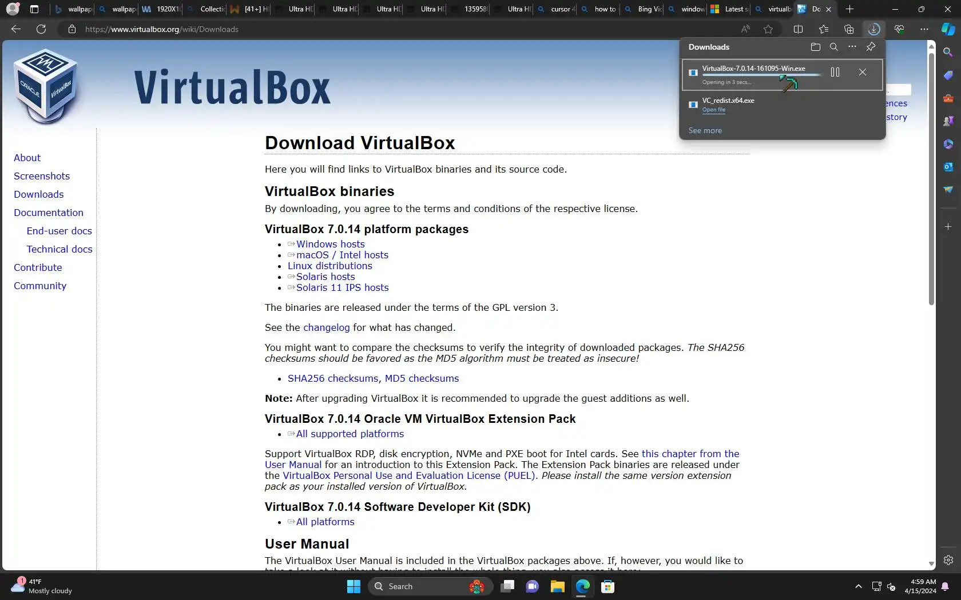Pause the VirtualBox-7.0.14 download
Image resolution: width=961 pixels, height=600 pixels.
[x=835, y=72]
